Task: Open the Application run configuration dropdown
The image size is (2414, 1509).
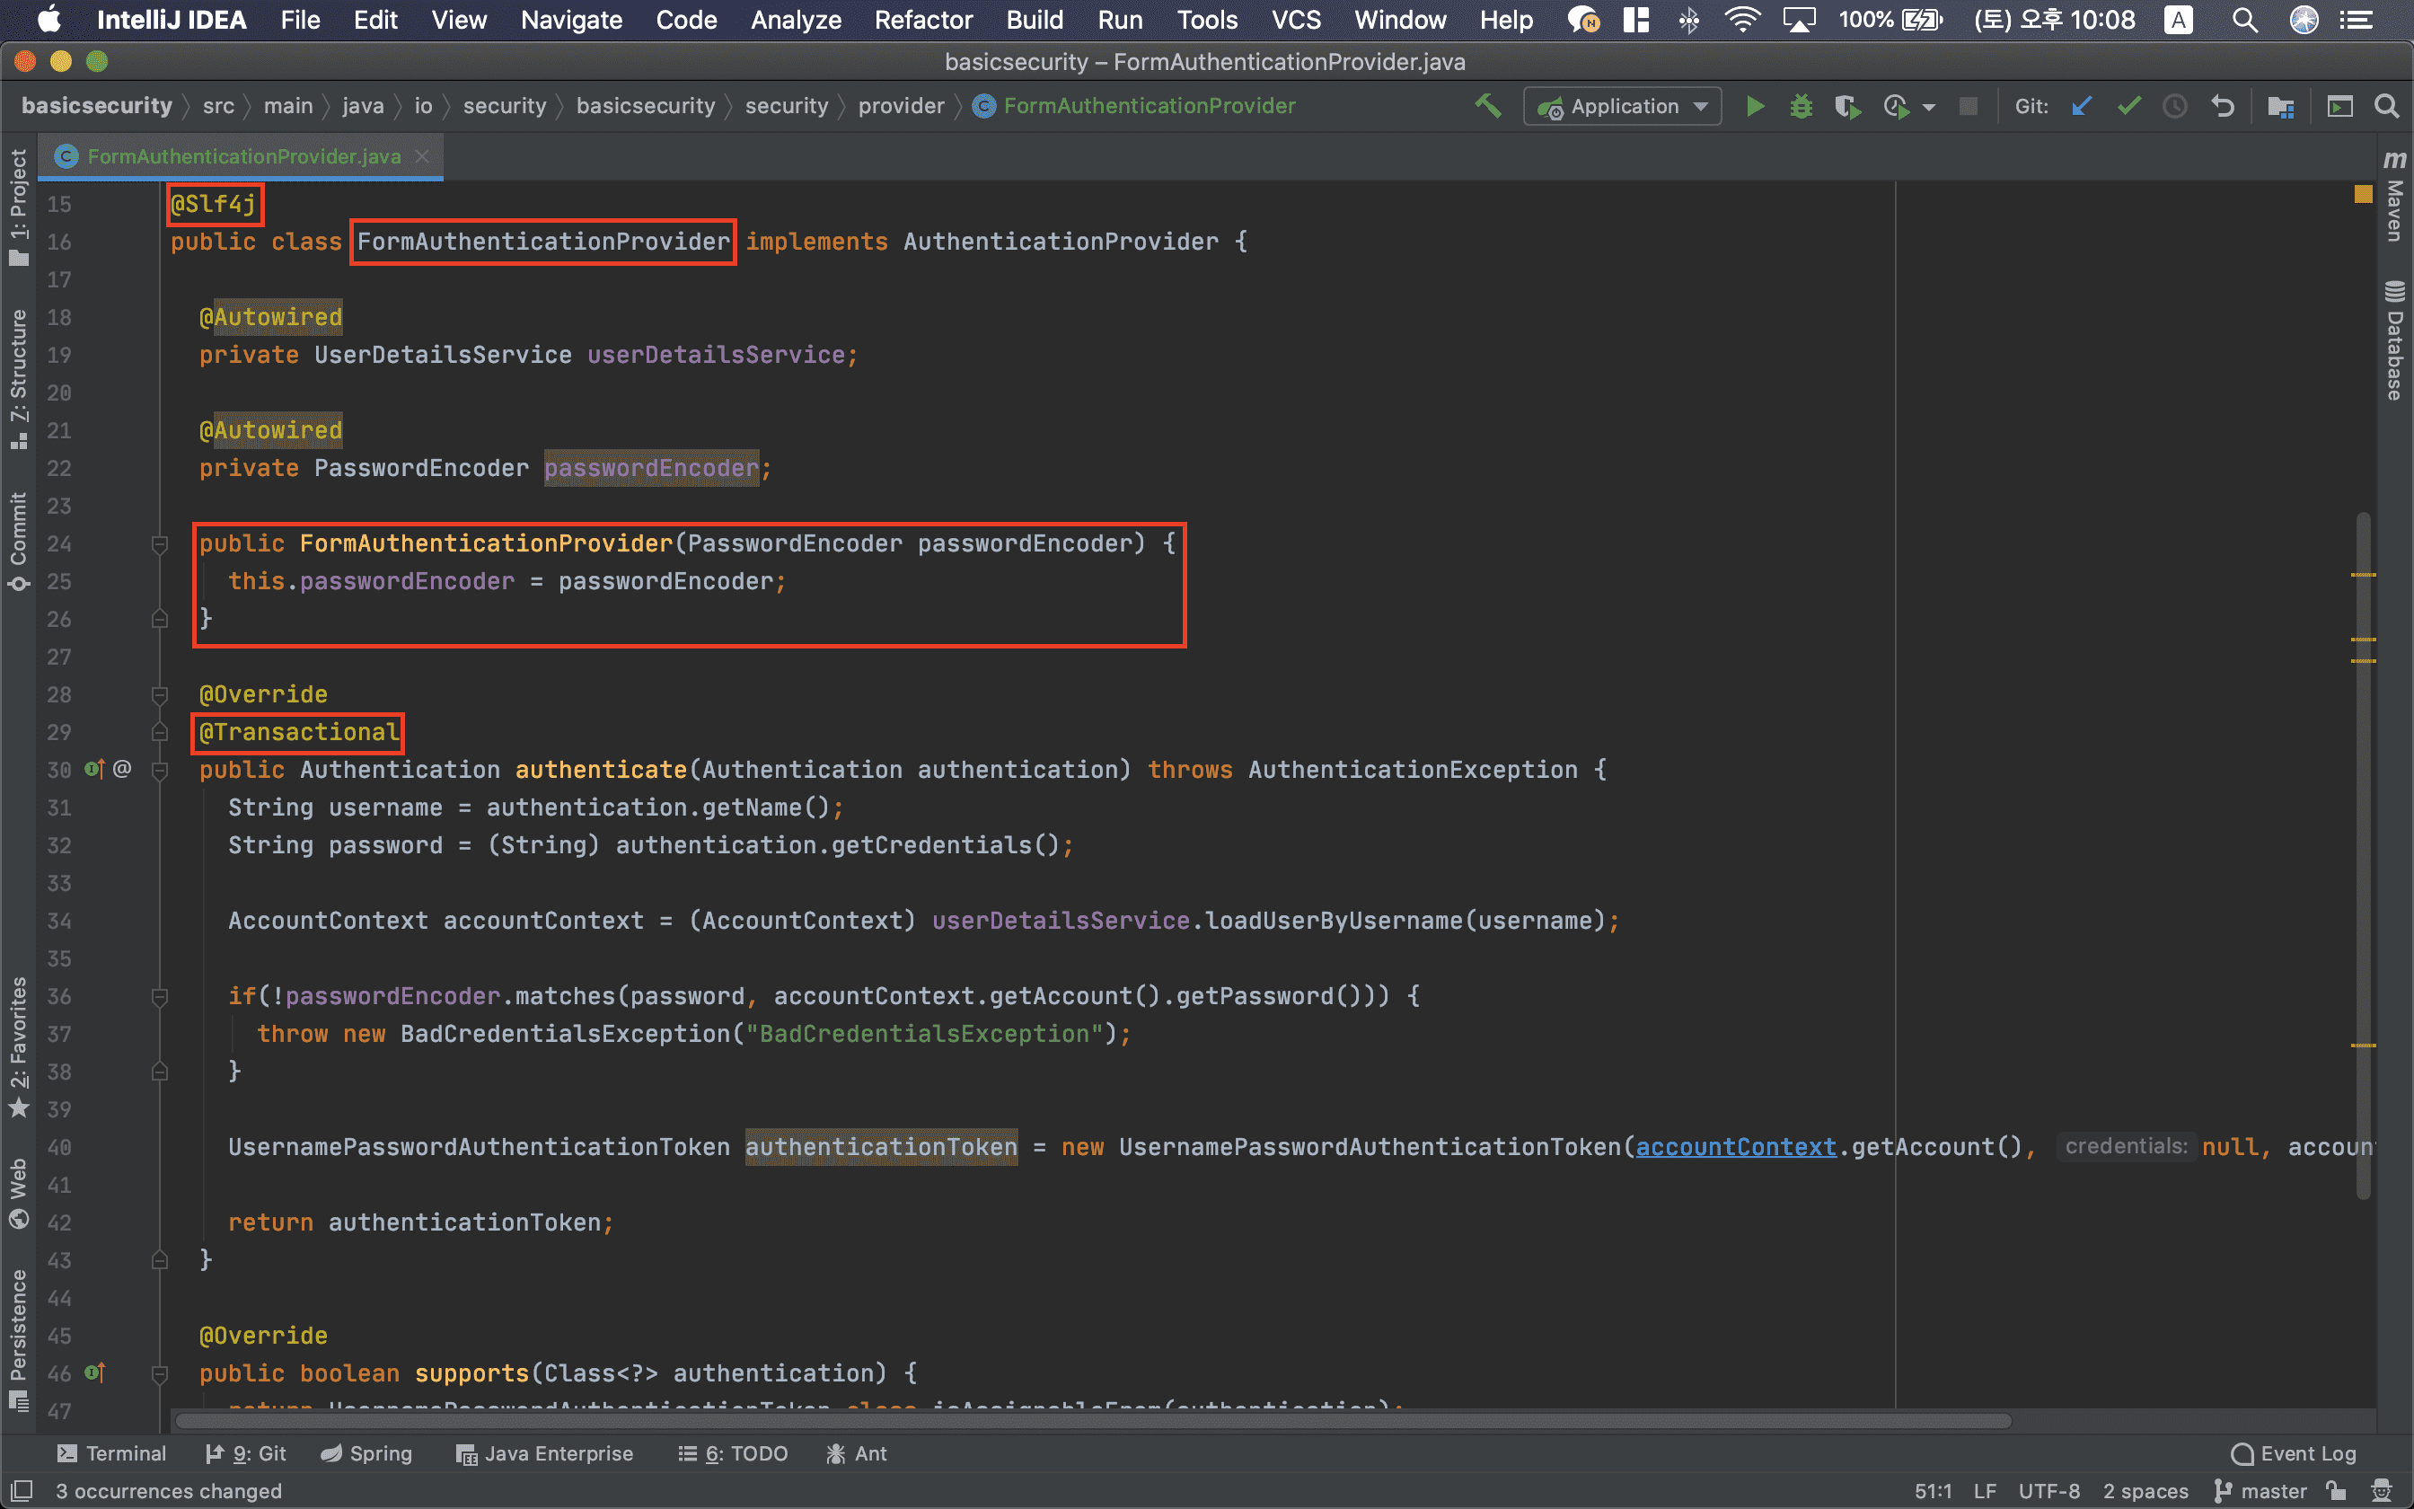Action: coord(1622,106)
